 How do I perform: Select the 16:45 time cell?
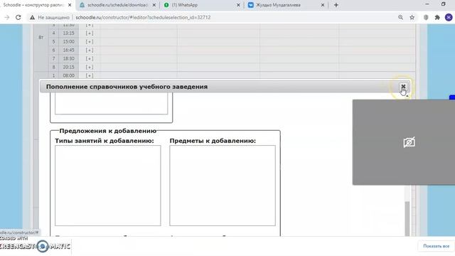[68, 50]
